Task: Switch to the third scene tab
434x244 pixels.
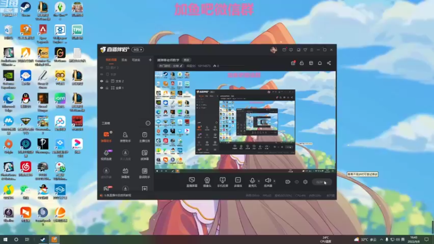Action: tap(136, 60)
